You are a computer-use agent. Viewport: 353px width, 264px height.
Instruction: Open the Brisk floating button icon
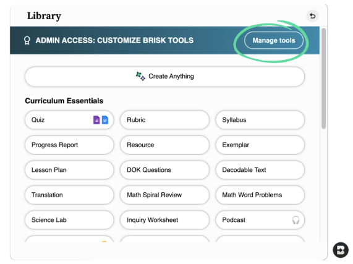coord(341,250)
